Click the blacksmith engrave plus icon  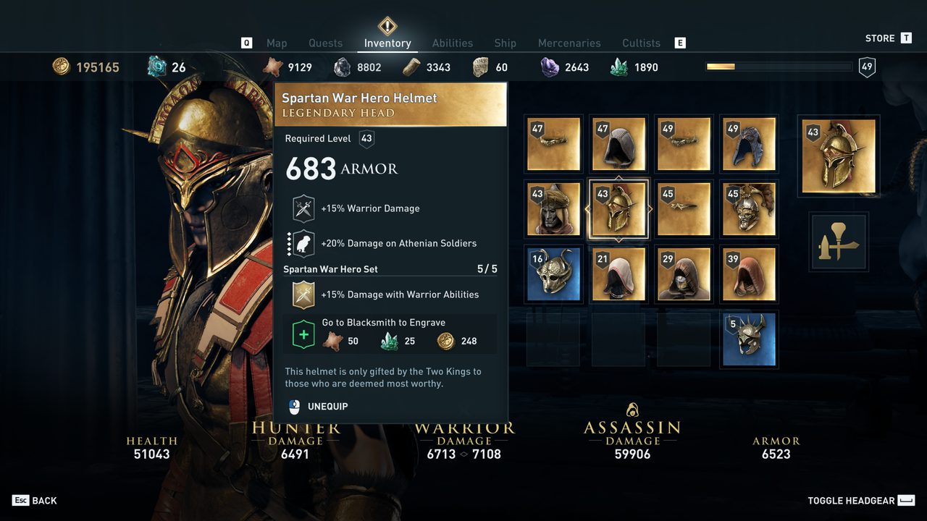tap(303, 335)
